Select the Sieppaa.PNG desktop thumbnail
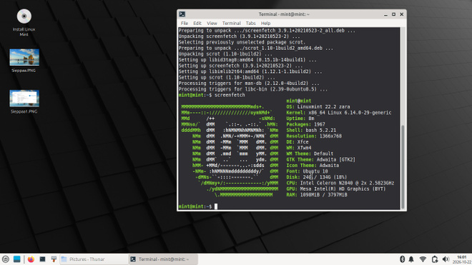This screenshot has width=472, height=265. (24, 60)
